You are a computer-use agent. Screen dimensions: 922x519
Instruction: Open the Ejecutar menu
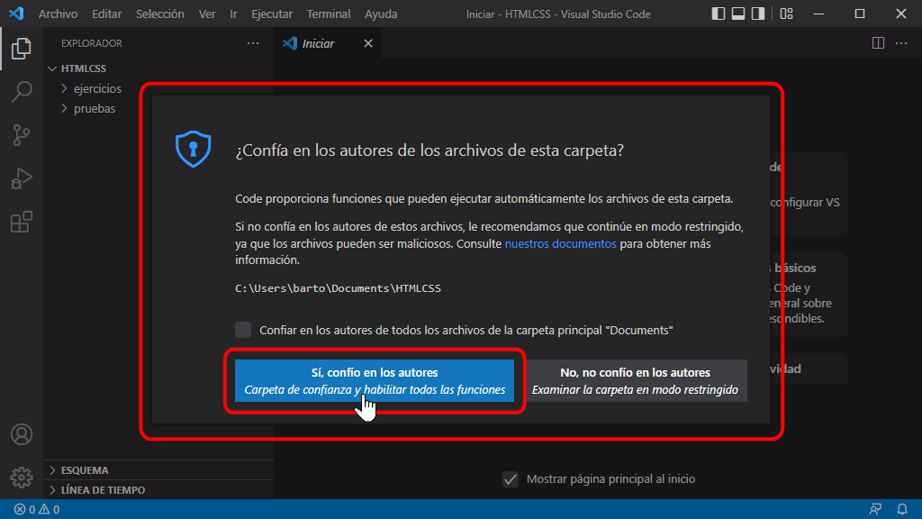point(272,14)
